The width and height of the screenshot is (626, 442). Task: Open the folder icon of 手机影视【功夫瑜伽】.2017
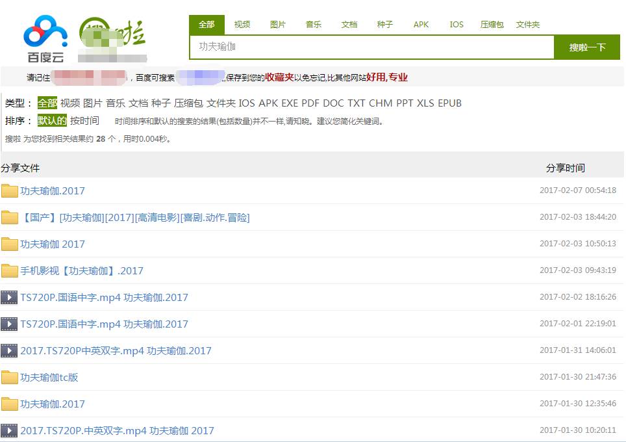(x=9, y=270)
